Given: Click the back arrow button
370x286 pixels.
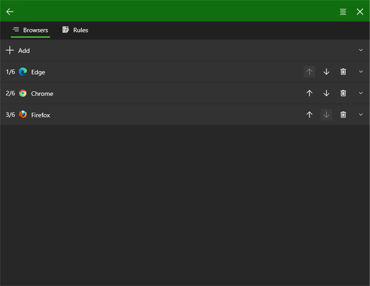Looking at the screenshot, I should click(9, 11).
